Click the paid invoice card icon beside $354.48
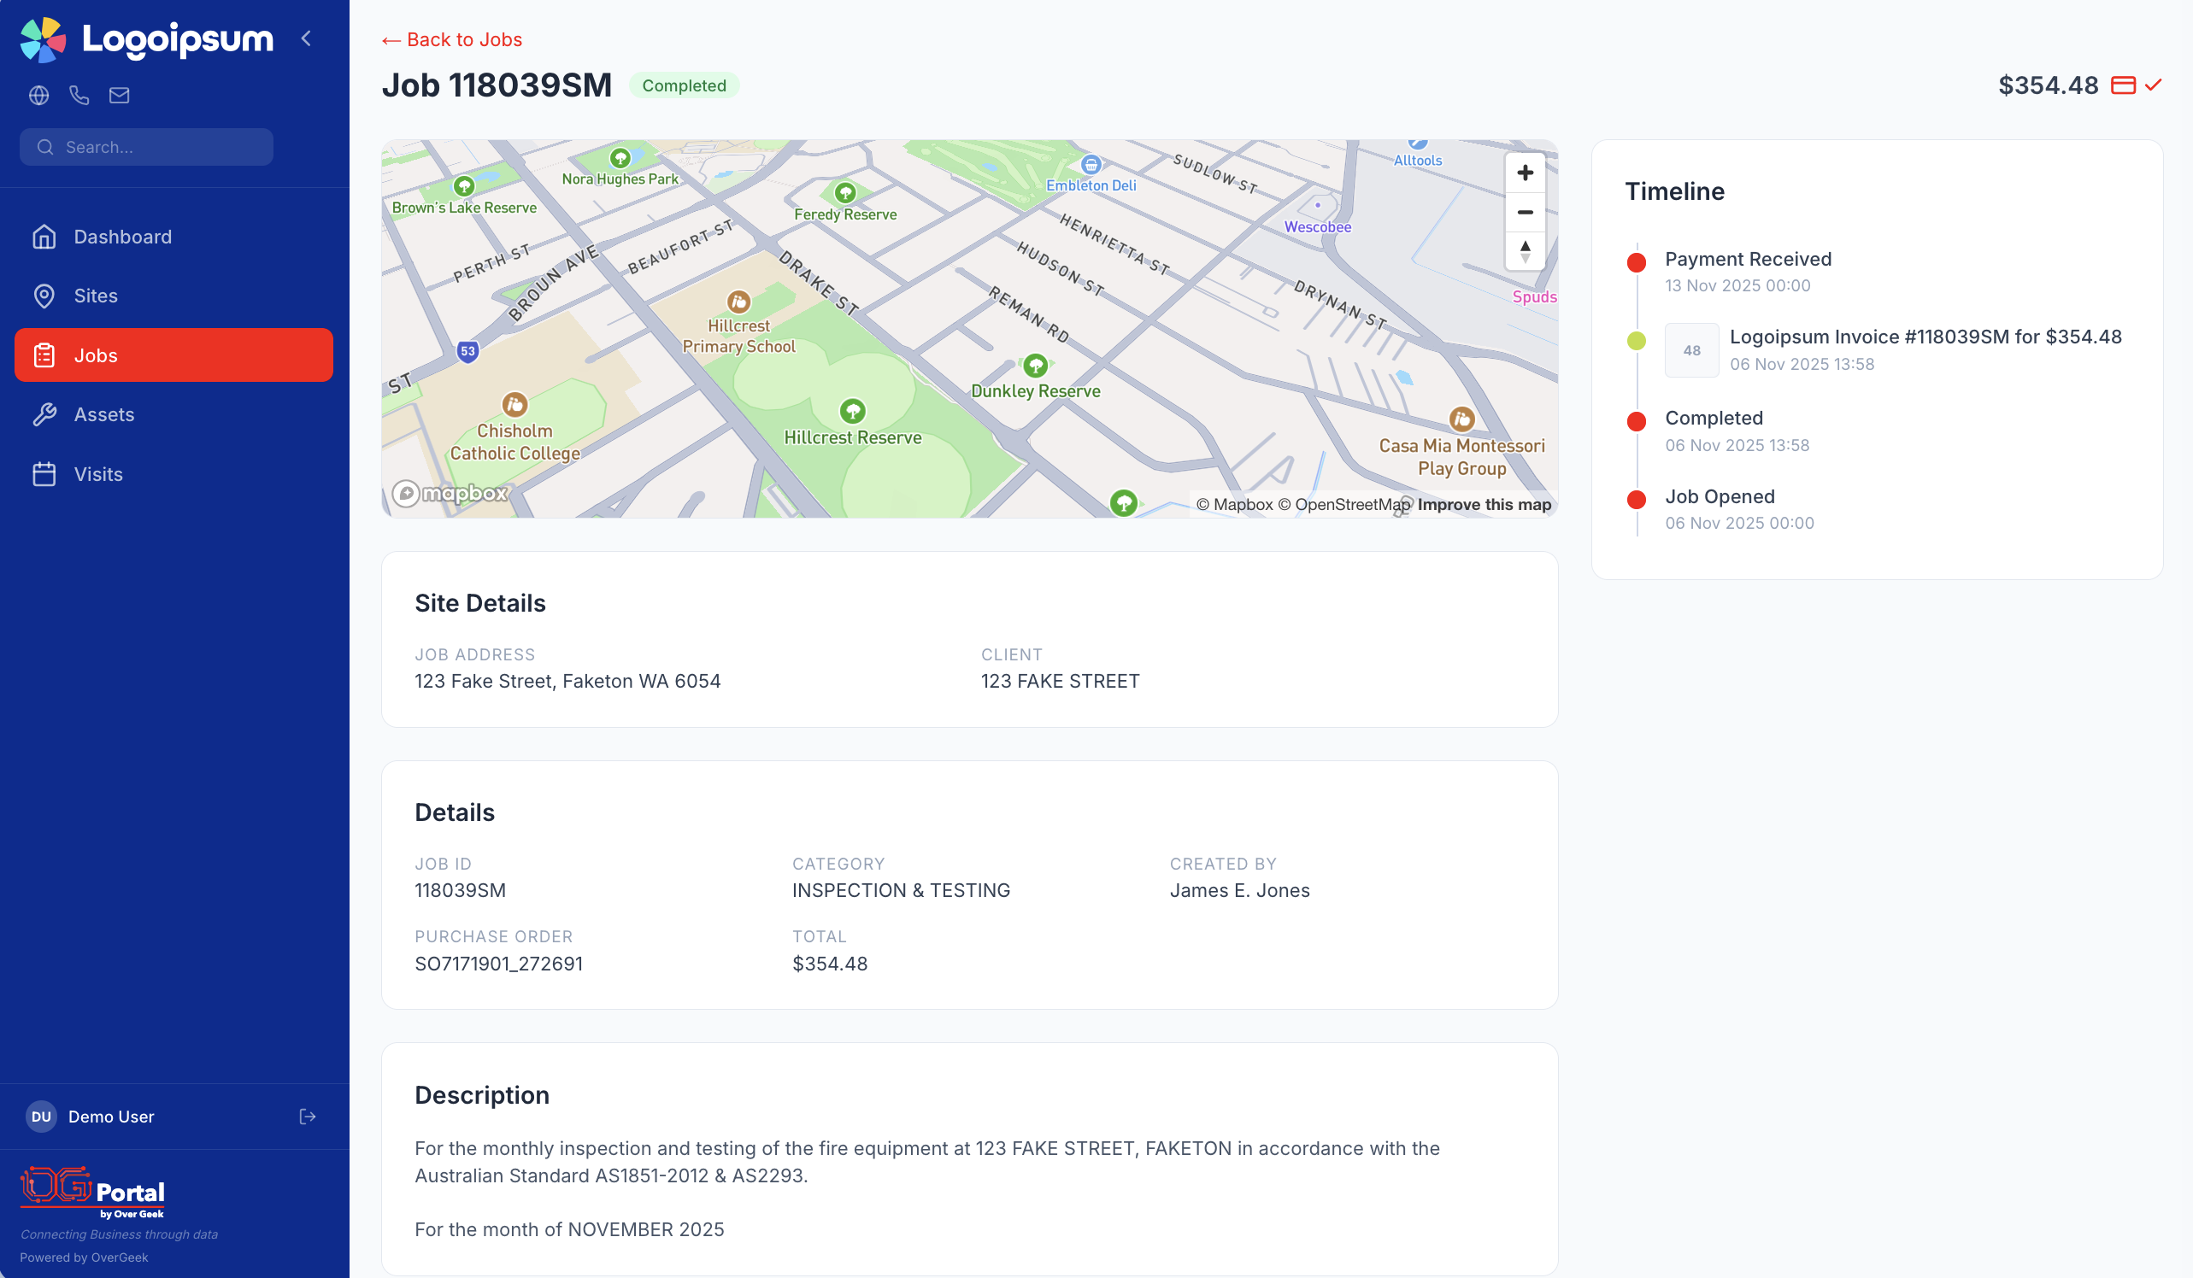Viewport: 2193px width, 1278px height. [x=2124, y=85]
